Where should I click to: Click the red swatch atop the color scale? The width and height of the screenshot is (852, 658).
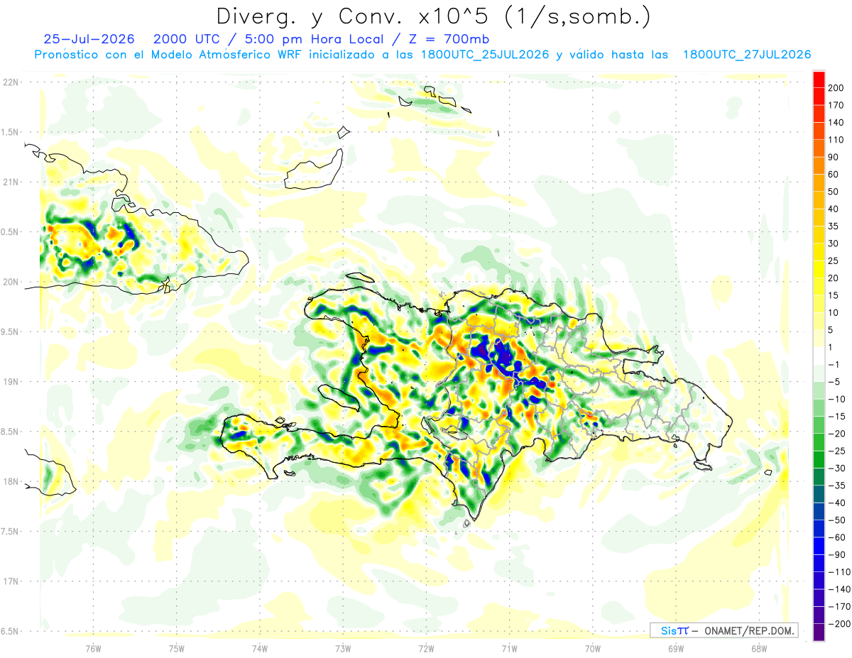[x=819, y=79]
